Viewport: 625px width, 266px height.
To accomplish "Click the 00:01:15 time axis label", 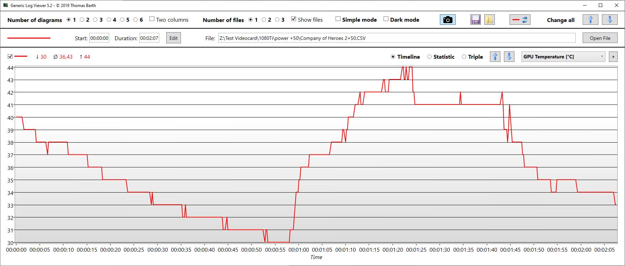I will tap(369, 250).
